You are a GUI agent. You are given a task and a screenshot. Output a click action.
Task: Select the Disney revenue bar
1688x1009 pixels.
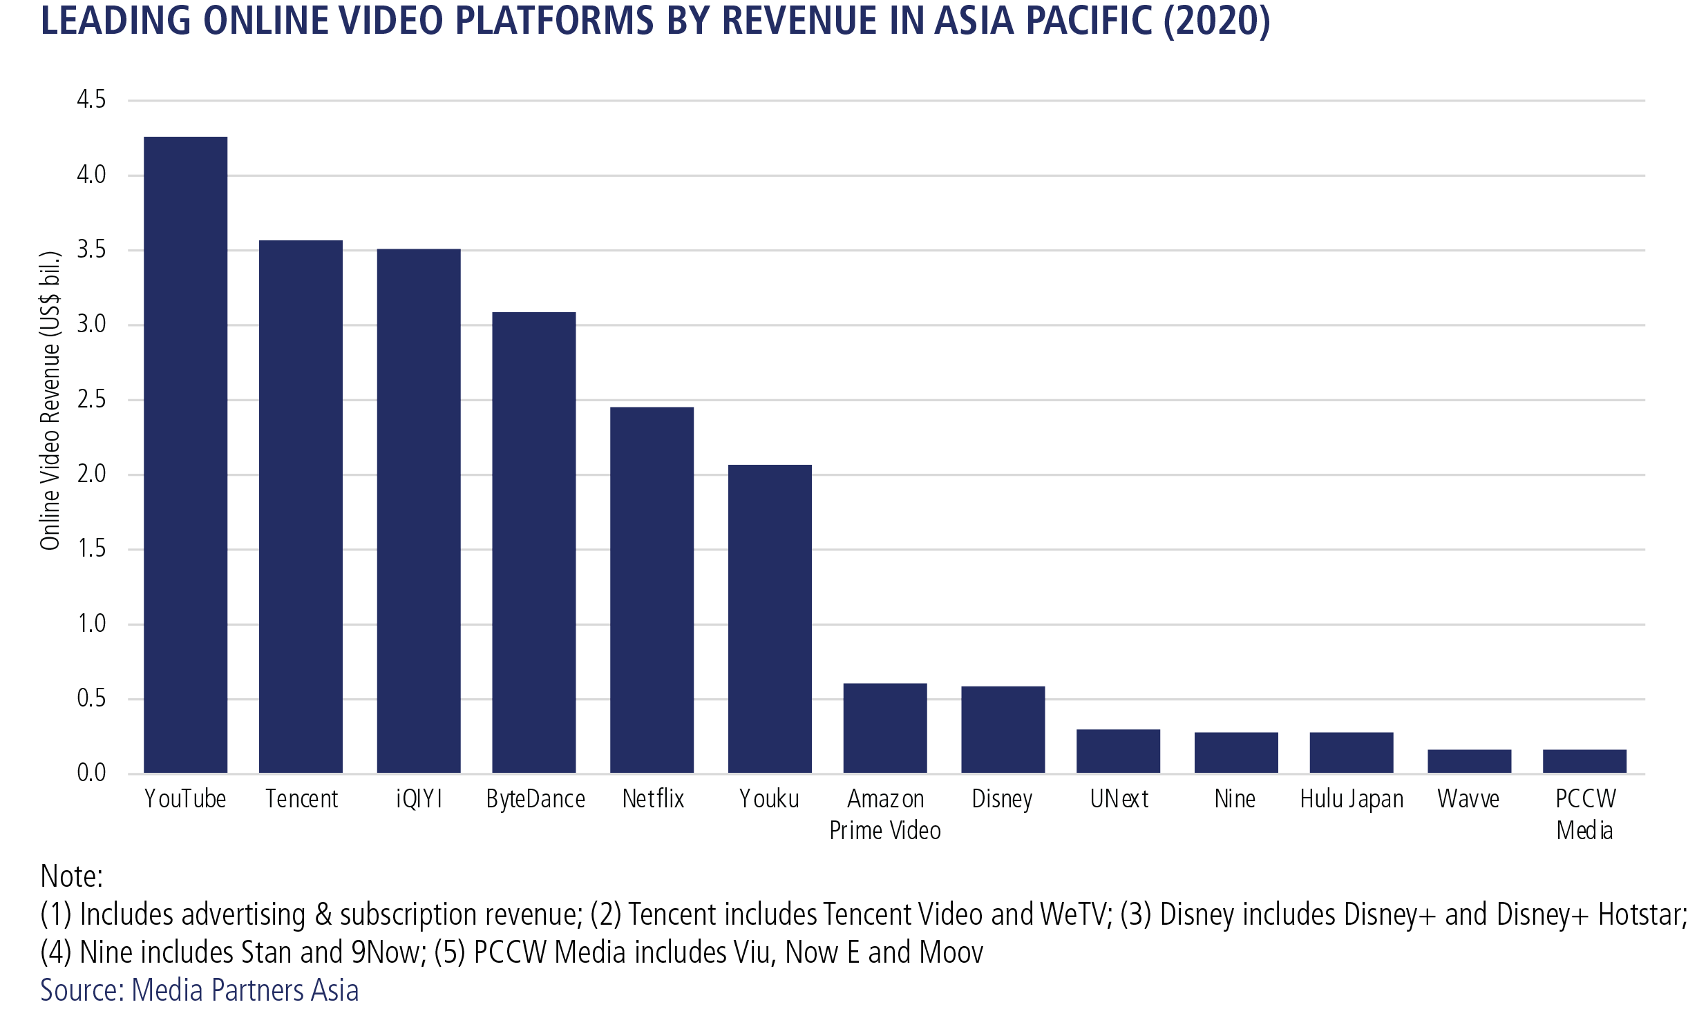pos(1003,729)
